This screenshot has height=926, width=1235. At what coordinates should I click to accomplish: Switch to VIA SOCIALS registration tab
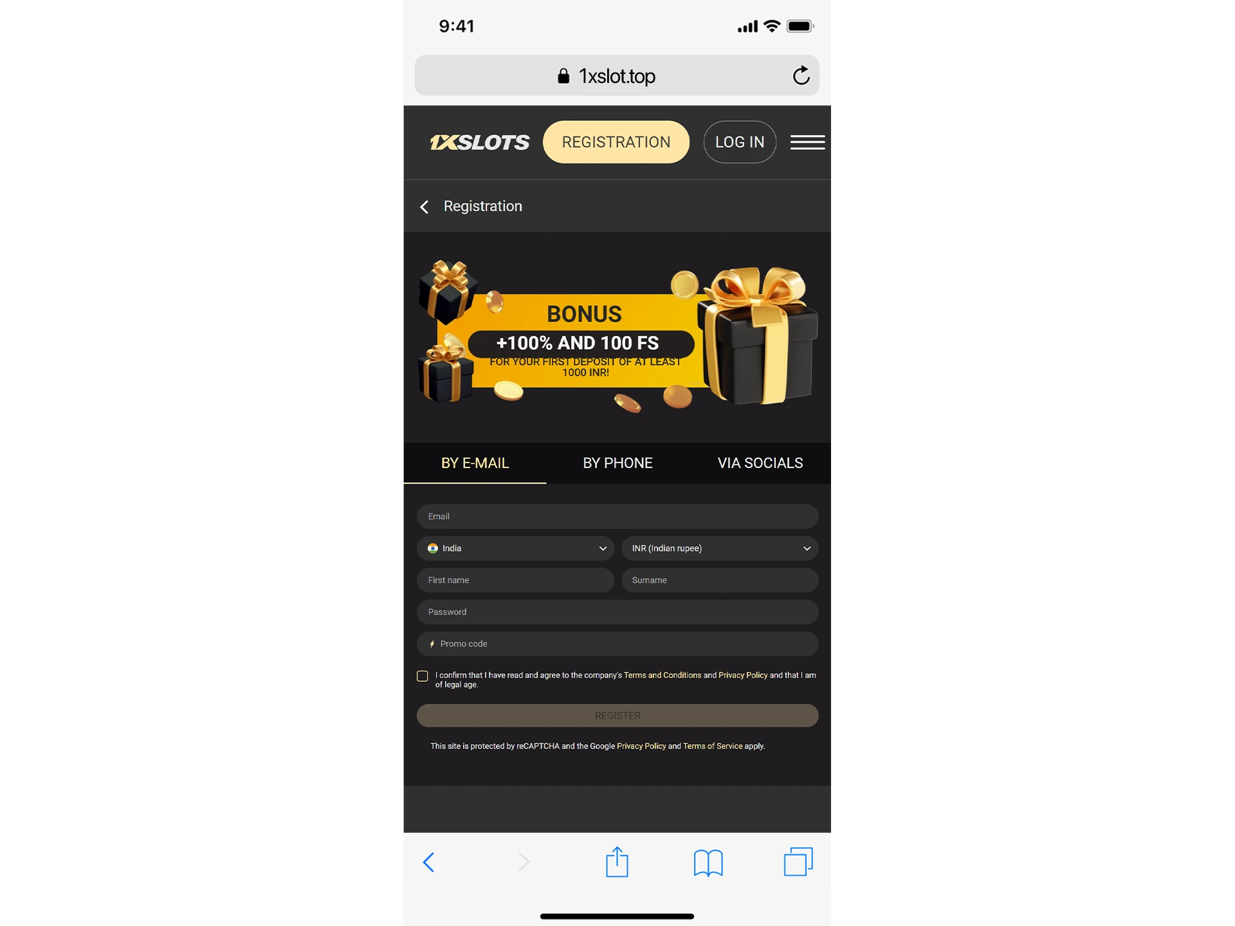[760, 462]
